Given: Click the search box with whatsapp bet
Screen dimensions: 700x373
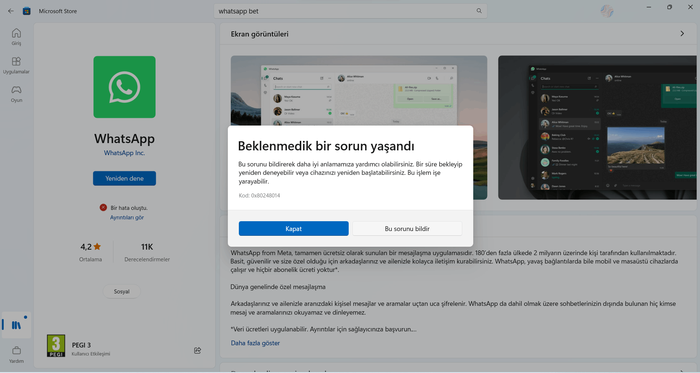Looking at the screenshot, I should [x=350, y=11].
